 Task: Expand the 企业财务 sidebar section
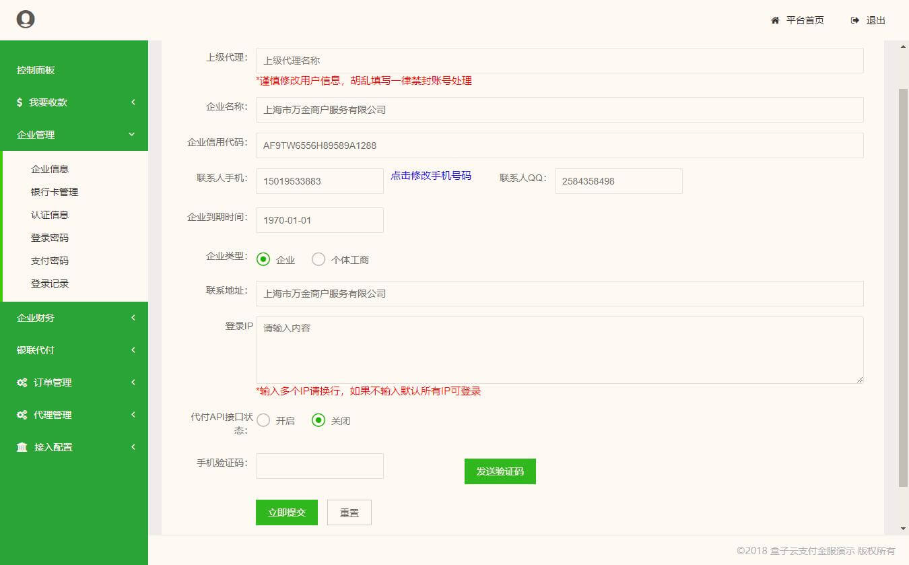74,318
